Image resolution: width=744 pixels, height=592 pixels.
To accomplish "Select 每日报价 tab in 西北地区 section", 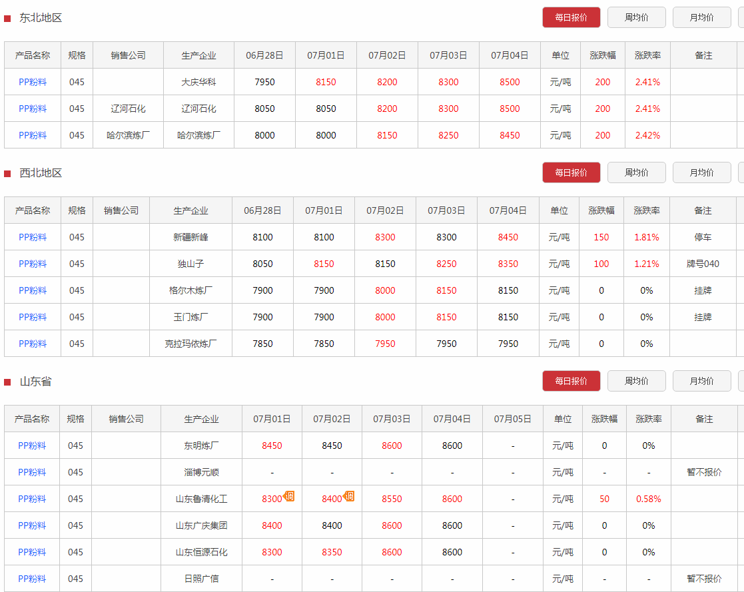I will click(x=571, y=172).
